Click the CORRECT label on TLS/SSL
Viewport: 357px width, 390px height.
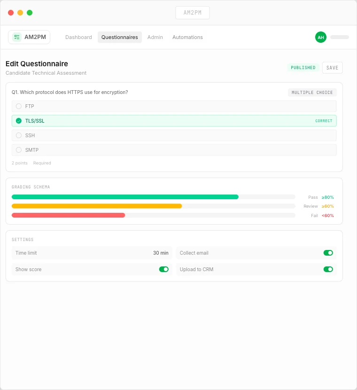click(x=324, y=121)
